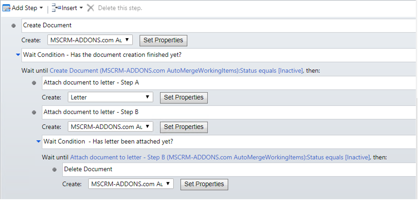Image resolution: width=418 pixels, height=200 pixels.
Task: Click Set Properties for the Letter step
Action: (x=184, y=97)
